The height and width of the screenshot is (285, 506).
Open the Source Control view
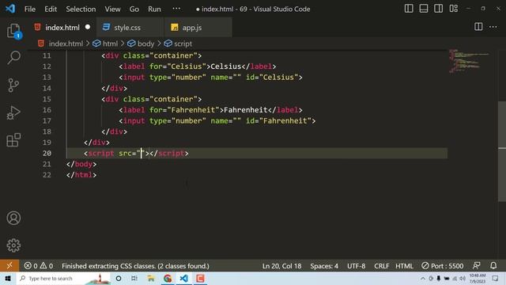click(13, 85)
